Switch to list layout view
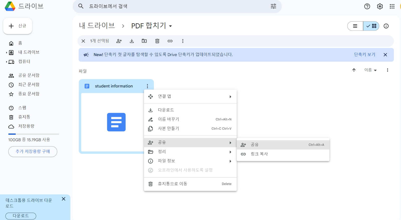401x220 pixels. (355, 26)
